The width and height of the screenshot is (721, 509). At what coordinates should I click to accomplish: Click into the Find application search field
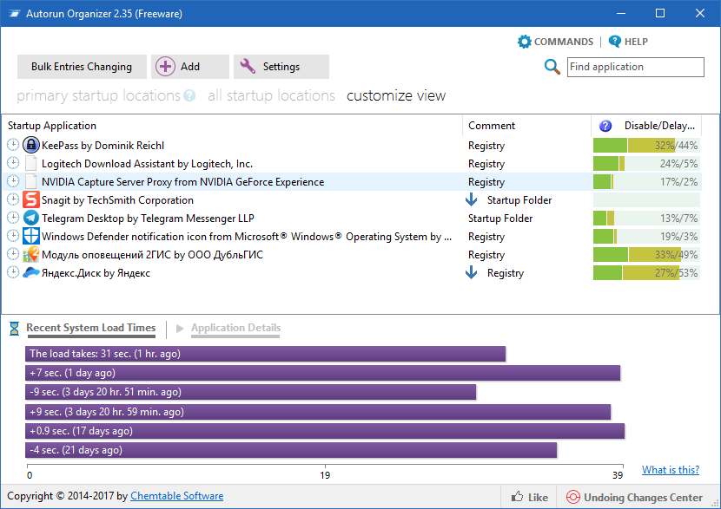click(636, 67)
